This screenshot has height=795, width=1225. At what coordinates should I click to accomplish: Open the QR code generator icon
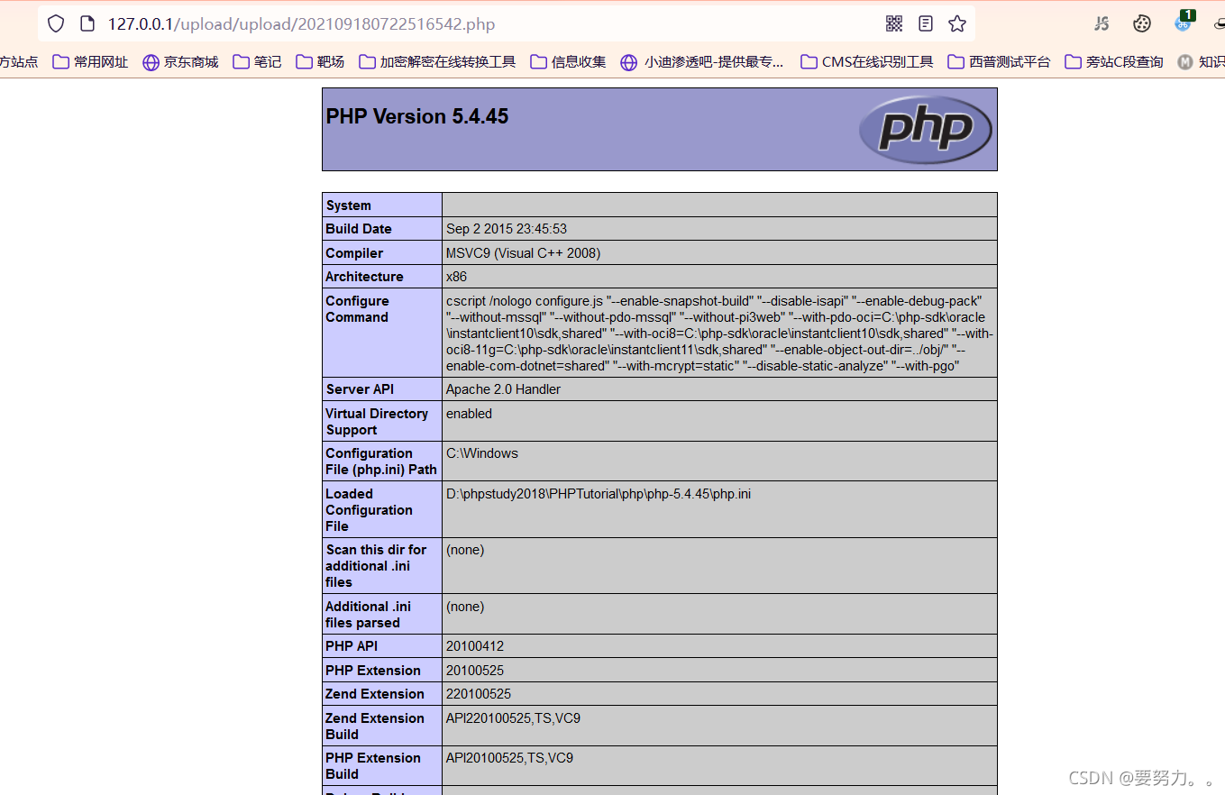[894, 24]
